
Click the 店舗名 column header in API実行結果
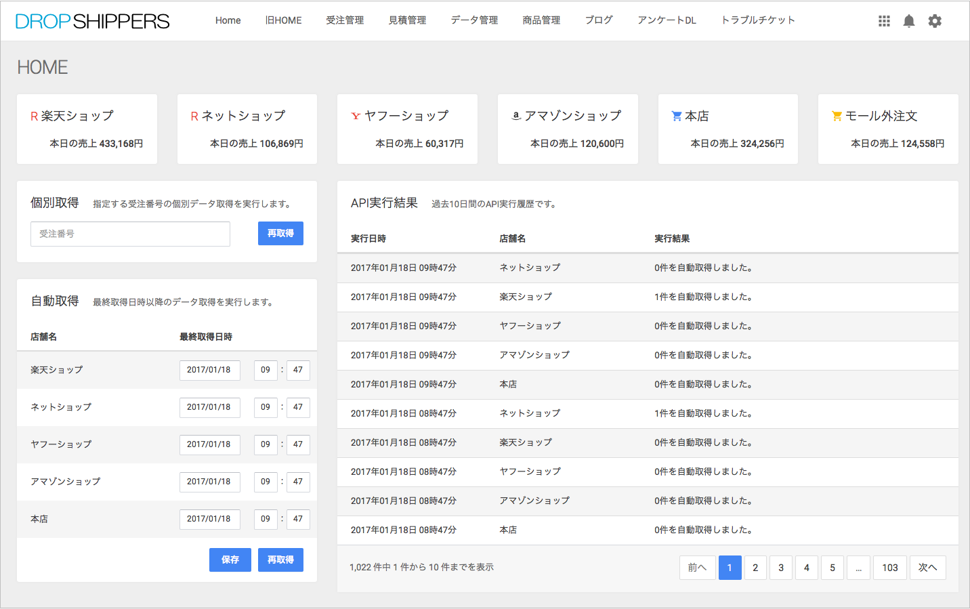point(513,239)
